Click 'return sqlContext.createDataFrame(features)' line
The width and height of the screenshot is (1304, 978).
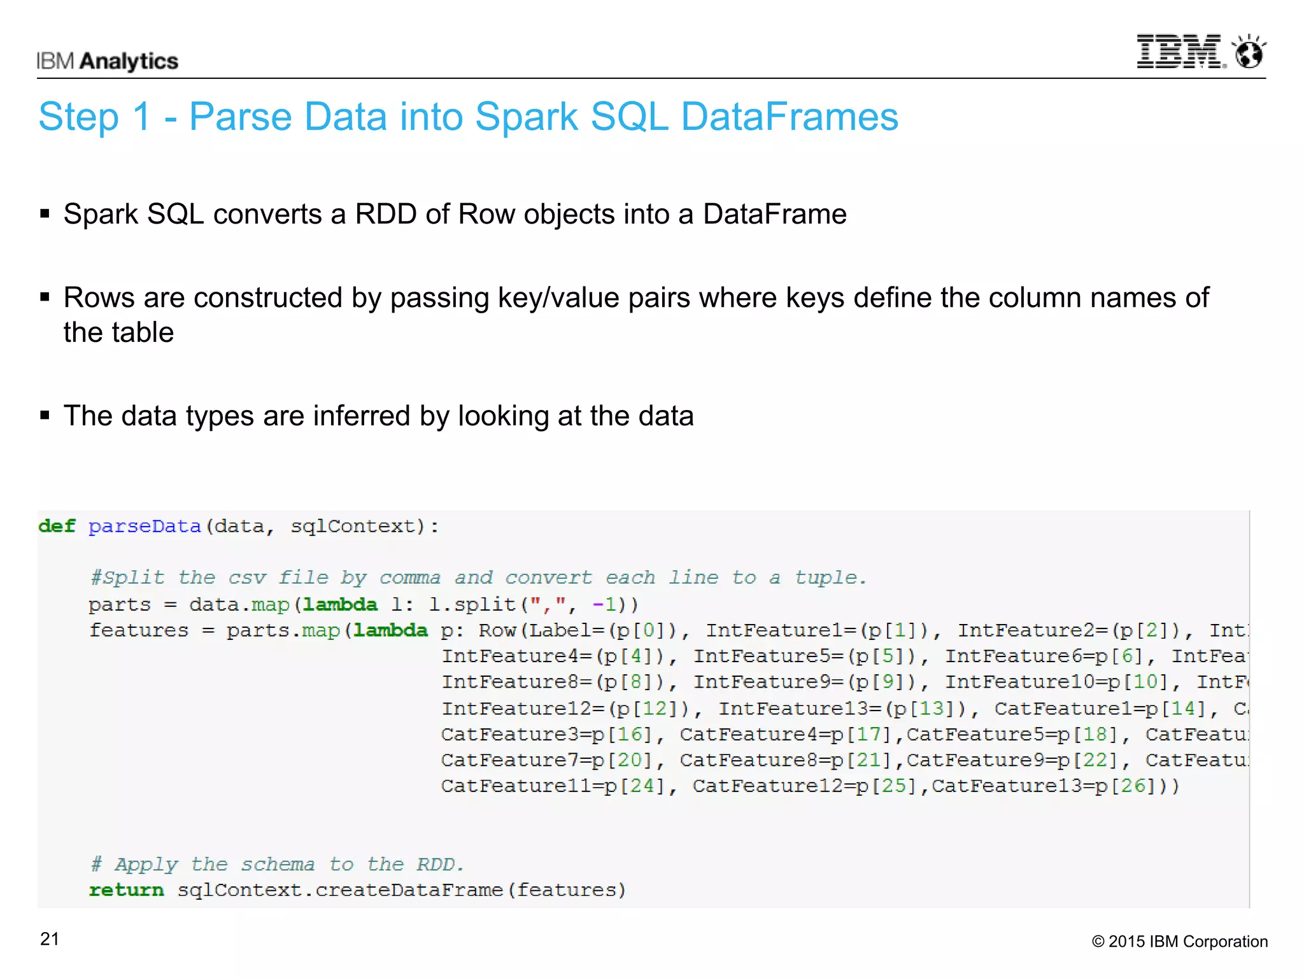358,890
